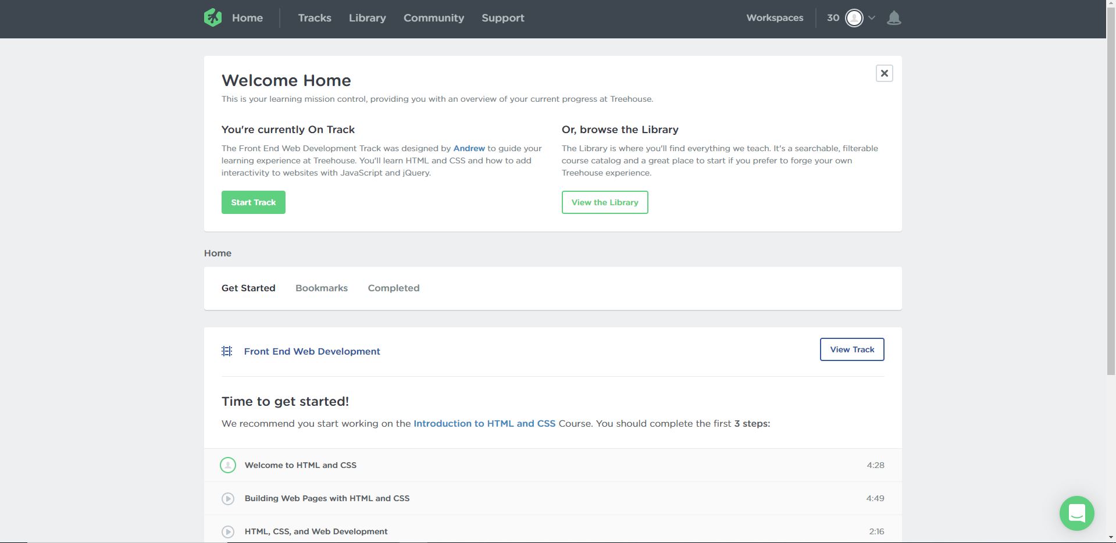Expand the account dropdown chevron
This screenshot has height=543, width=1116.
coord(872,18)
